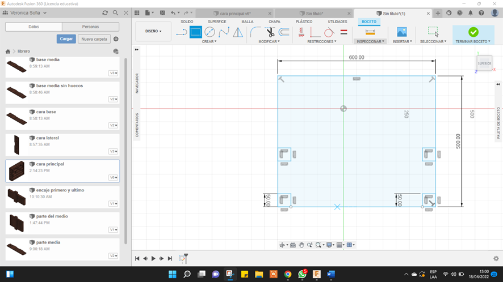Click the Measure inspect icon
This screenshot has width=503, height=282.
click(370, 32)
